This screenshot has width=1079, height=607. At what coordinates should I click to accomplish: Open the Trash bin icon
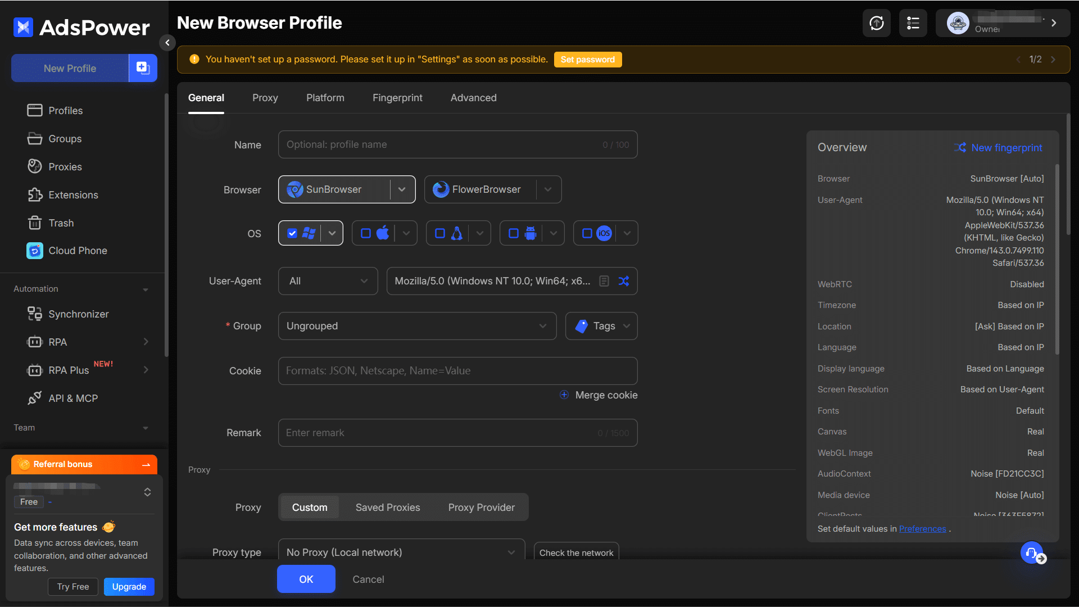35,223
